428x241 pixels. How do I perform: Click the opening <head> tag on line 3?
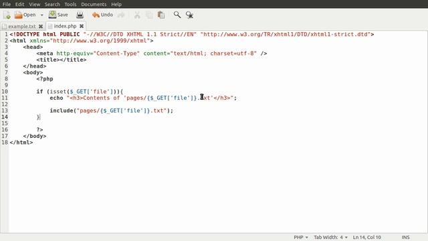click(33, 47)
